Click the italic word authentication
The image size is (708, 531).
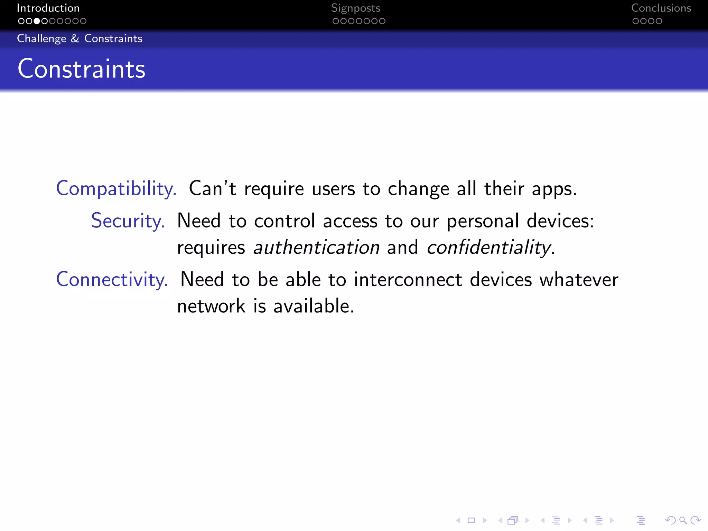tap(317, 248)
